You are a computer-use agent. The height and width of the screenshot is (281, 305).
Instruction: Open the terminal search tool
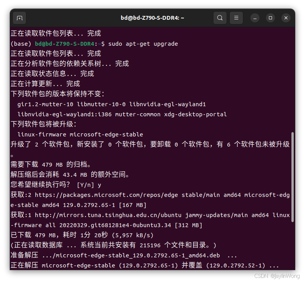(x=220, y=18)
